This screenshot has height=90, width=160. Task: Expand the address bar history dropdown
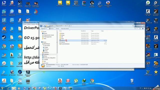[132, 26]
